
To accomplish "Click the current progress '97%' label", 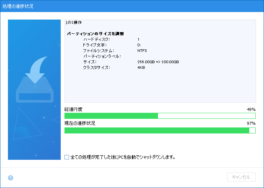I will pos(251,123).
